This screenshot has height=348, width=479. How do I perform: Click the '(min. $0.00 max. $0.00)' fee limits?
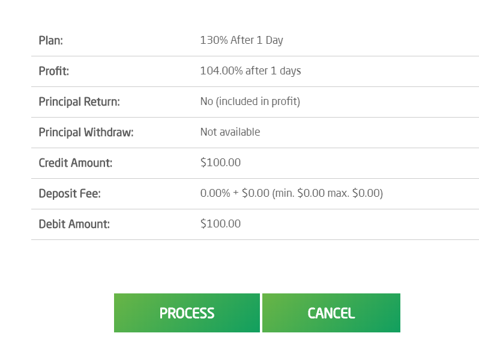[328, 194]
